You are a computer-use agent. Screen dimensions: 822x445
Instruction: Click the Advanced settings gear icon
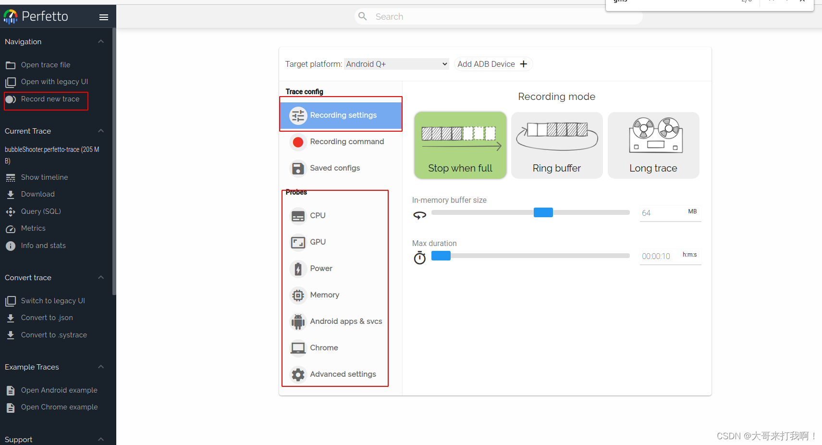pos(298,374)
